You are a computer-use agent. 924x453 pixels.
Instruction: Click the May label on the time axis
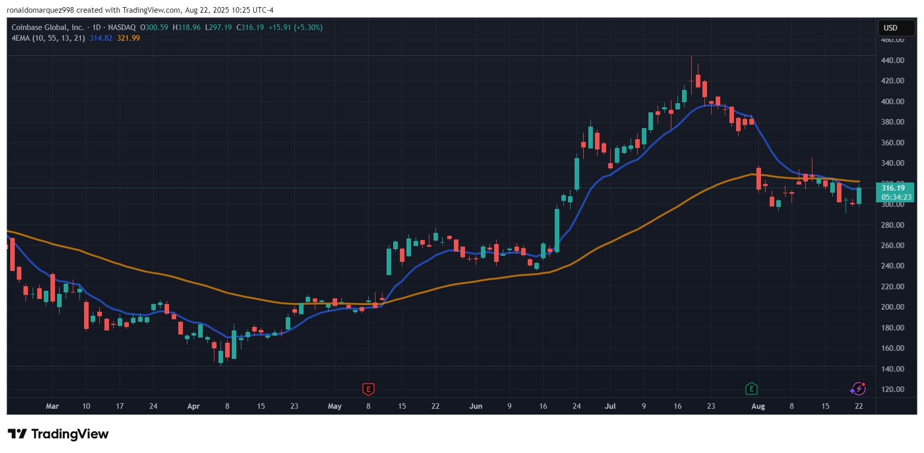pyautogui.click(x=335, y=406)
